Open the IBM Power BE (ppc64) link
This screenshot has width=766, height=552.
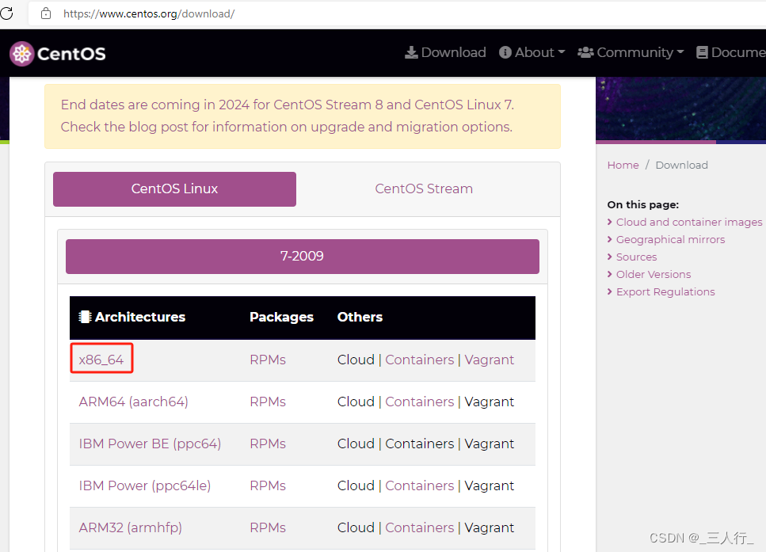coord(150,444)
